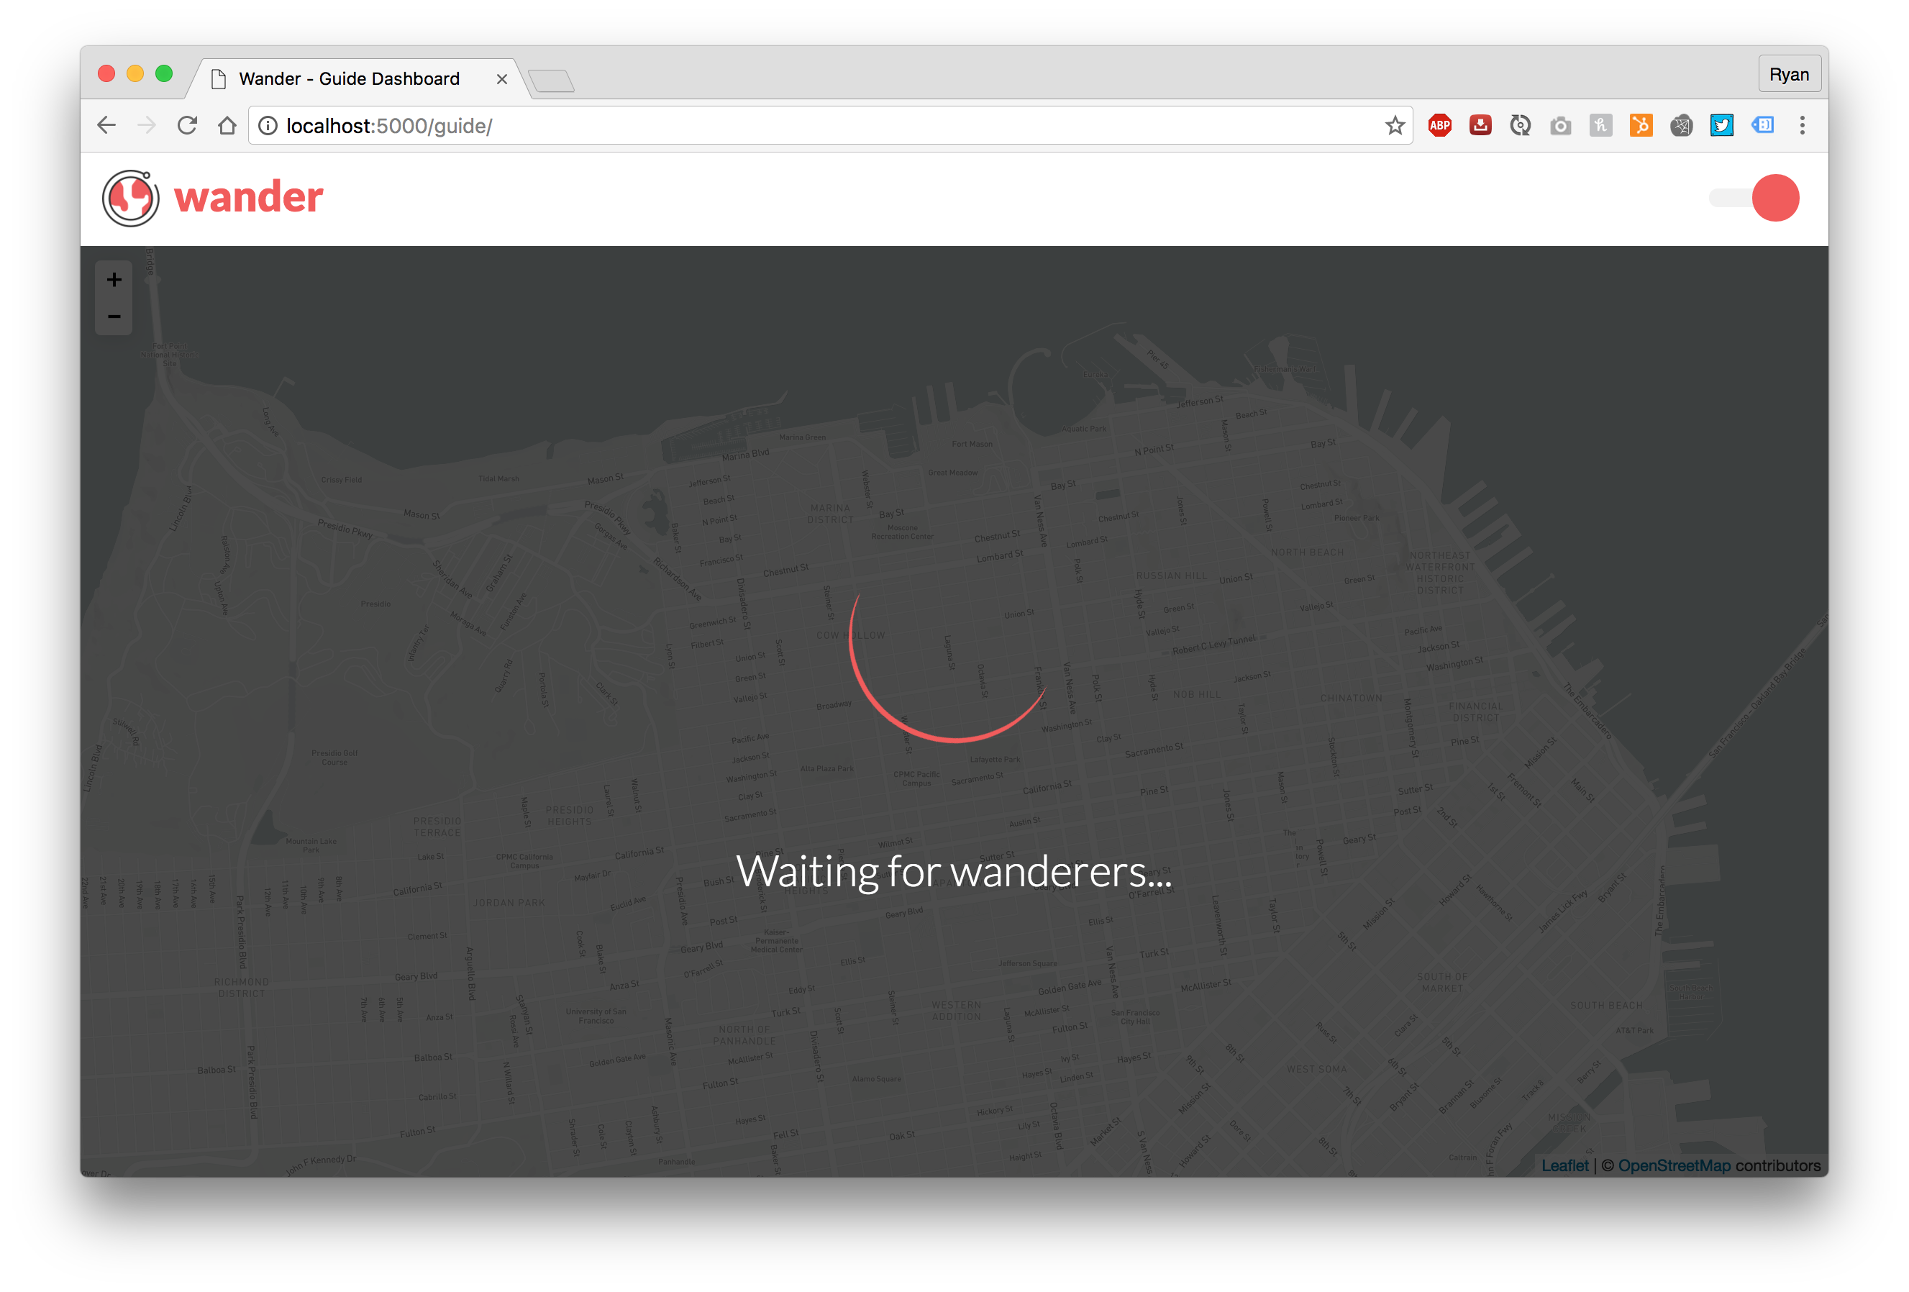Viewport: 1909px width, 1292px height.
Task: Open the Ryan profile switcher
Action: [x=1788, y=75]
